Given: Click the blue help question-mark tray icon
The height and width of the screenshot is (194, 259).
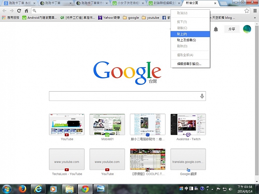Looking at the screenshot, I should point(202,188).
